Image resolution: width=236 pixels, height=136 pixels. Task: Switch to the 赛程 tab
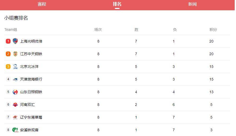click(x=42, y=4)
